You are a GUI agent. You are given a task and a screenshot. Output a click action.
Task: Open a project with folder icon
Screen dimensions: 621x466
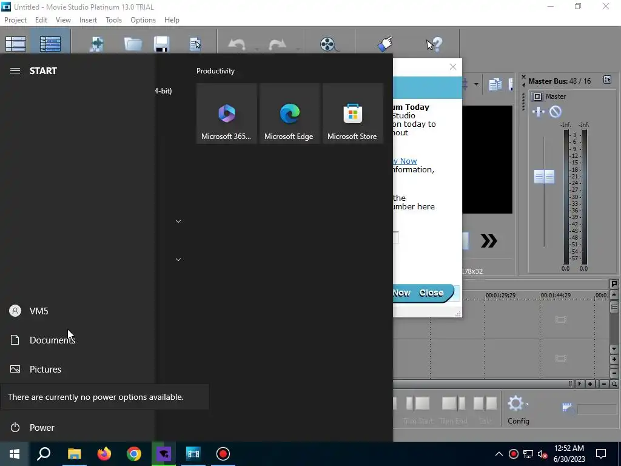133,44
